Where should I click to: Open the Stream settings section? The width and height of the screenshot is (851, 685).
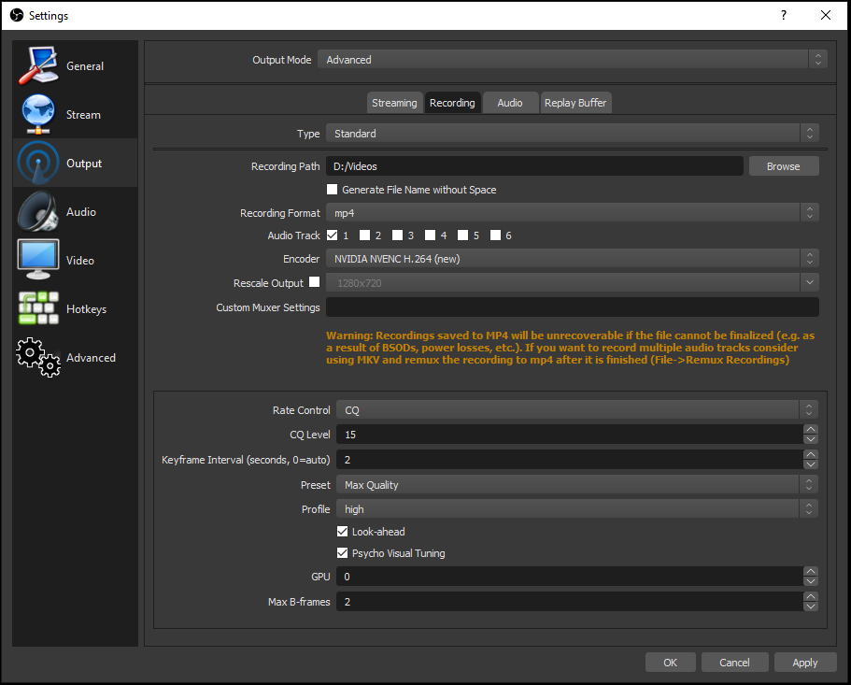(75, 114)
